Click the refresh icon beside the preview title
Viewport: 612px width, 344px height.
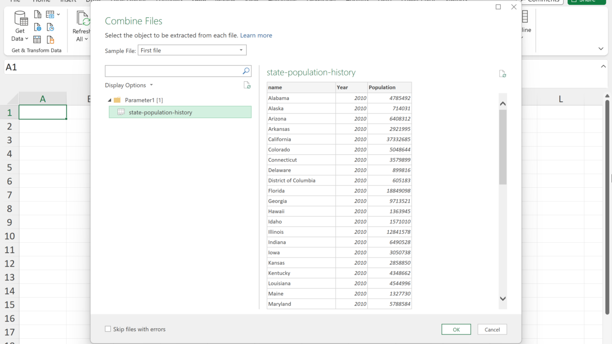click(502, 74)
